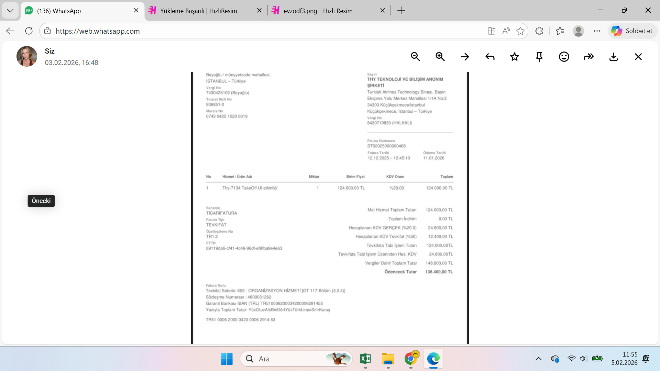Open Edge Settings and more menu
Viewport: 660px width, 371px height.
click(597, 31)
